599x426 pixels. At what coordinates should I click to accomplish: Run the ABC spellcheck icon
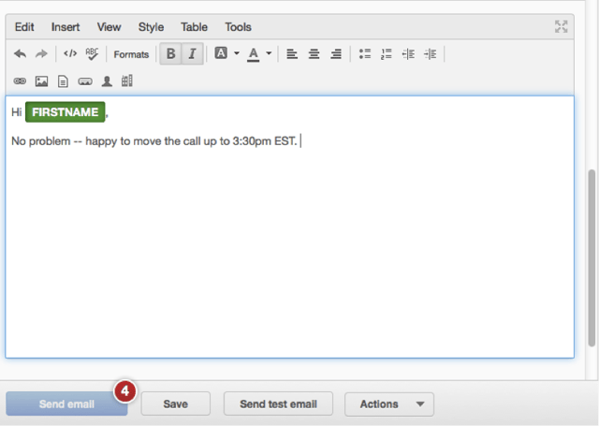click(92, 54)
